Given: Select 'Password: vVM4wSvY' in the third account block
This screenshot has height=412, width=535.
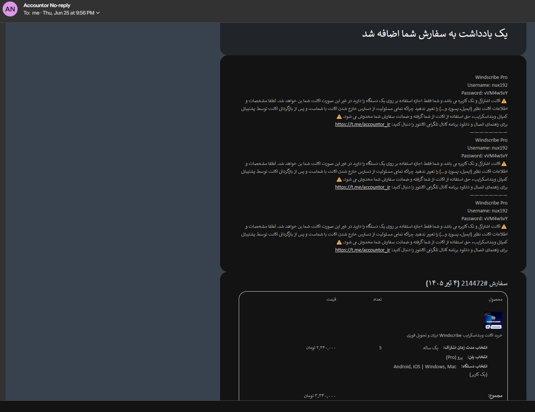Looking at the screenshot, I should point(484,219).
